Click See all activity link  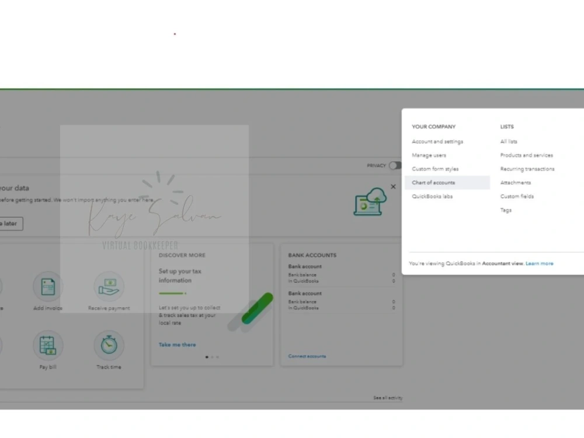pyautogui.click(x=388, y=398)
